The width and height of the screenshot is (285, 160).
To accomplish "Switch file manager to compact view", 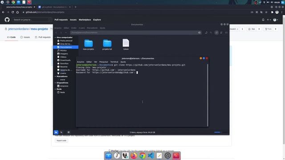I will [226, 32].
